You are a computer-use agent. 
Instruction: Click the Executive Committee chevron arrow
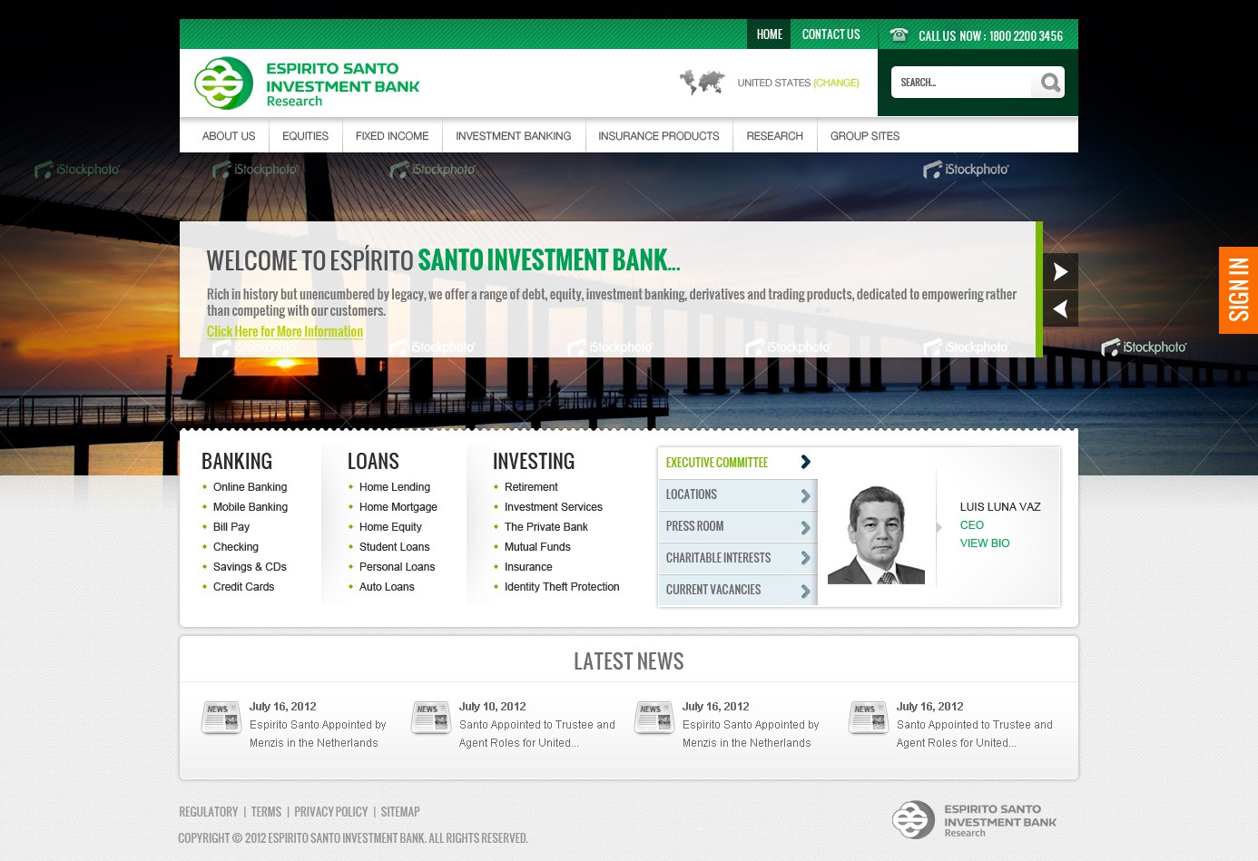[x=805, y=462]
